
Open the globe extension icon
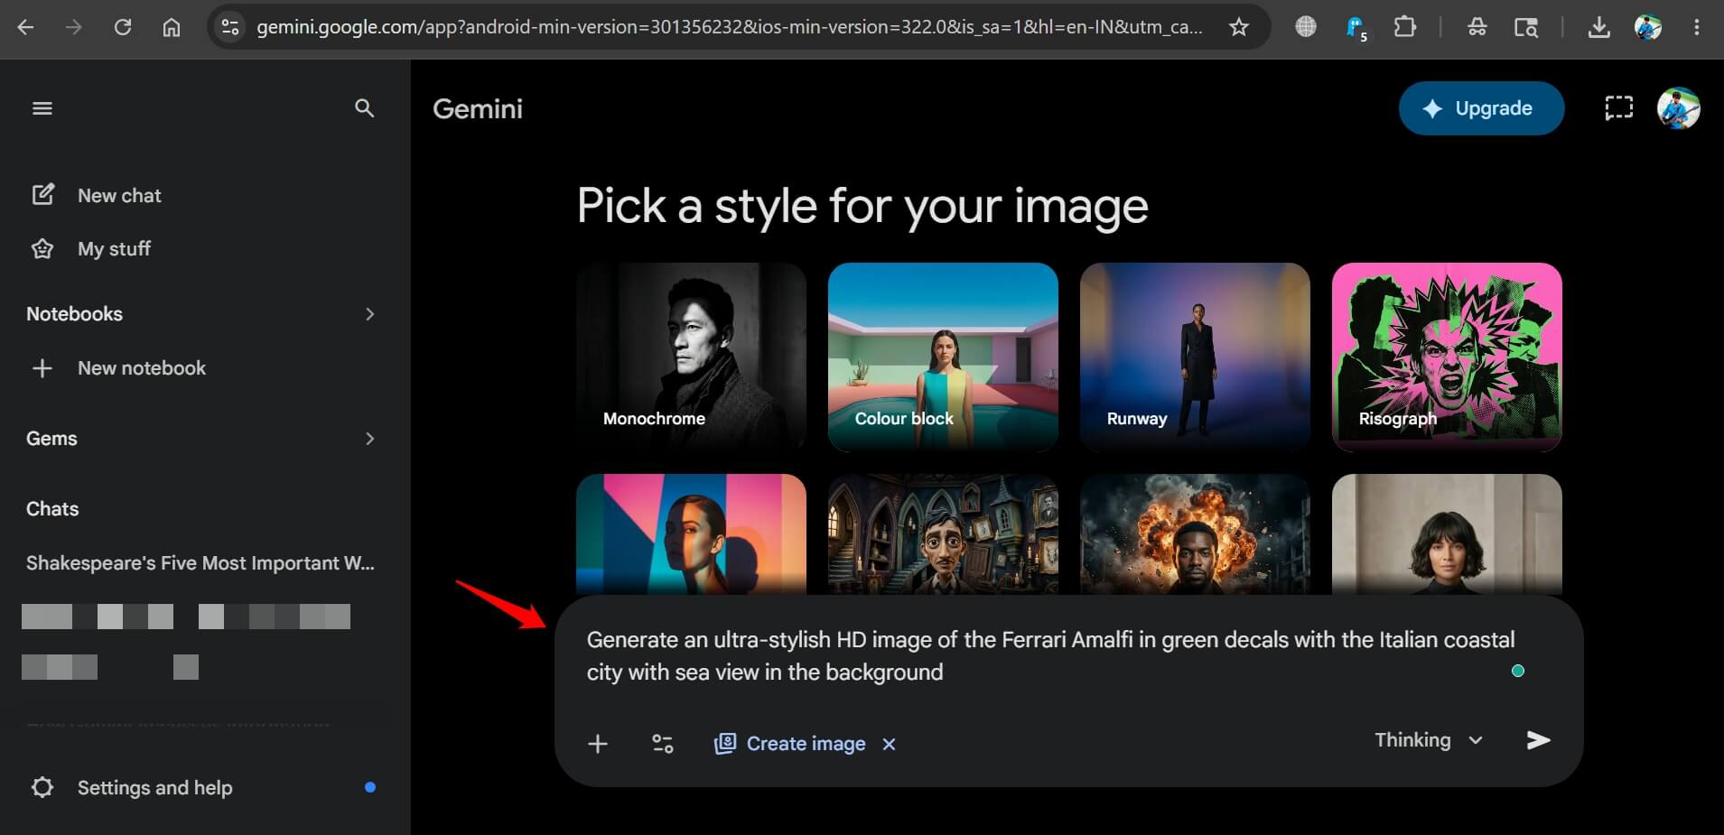1306,27
